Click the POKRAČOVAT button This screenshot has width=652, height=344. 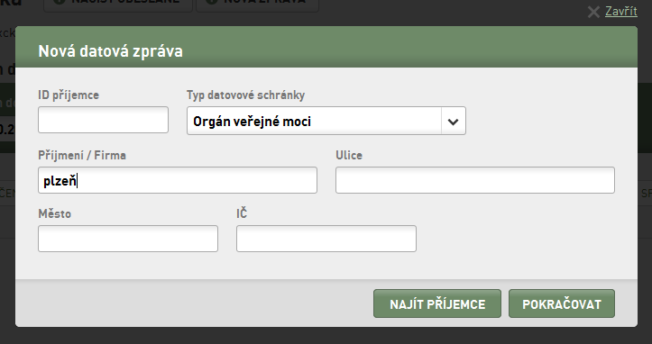[562, 303]
